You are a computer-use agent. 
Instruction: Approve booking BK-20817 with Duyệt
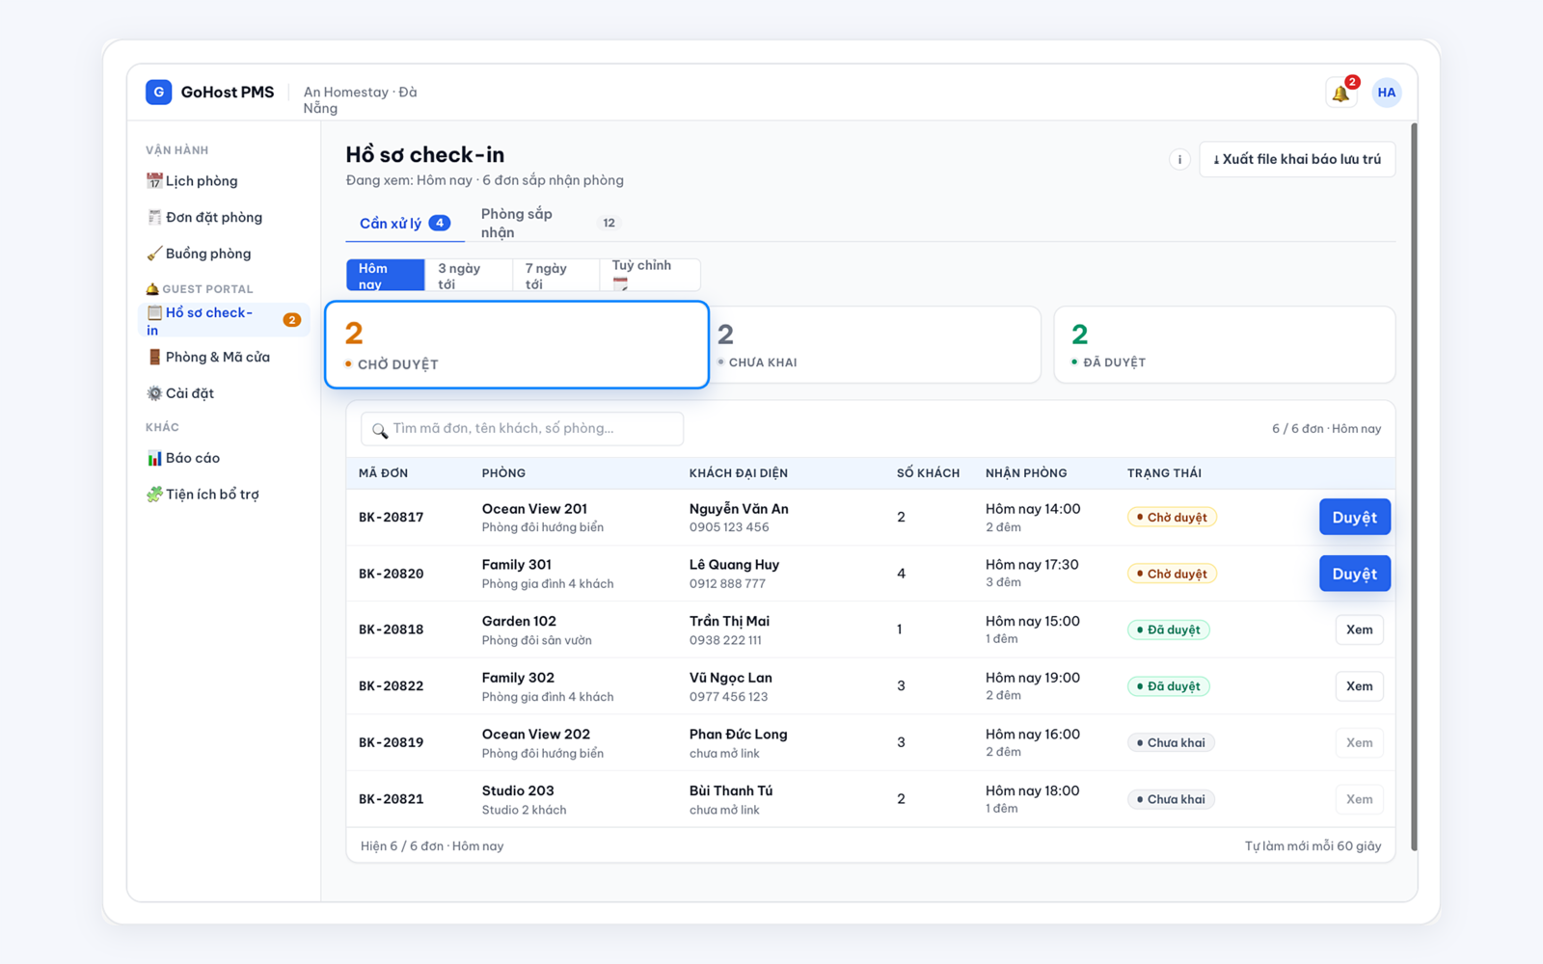click(x=1354, y=518)
